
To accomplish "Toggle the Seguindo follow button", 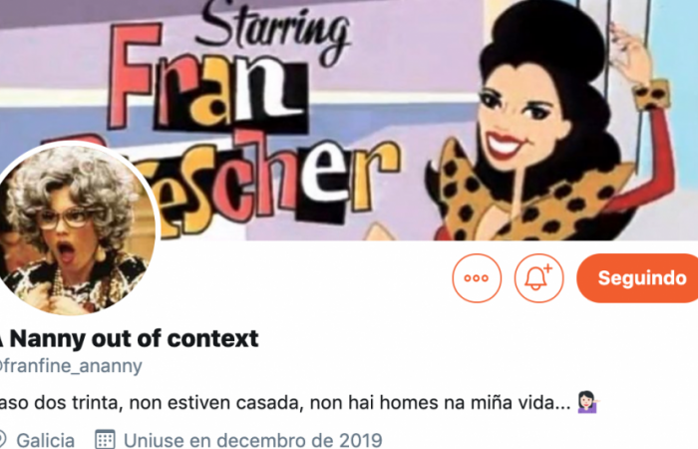I will [637, 278].
